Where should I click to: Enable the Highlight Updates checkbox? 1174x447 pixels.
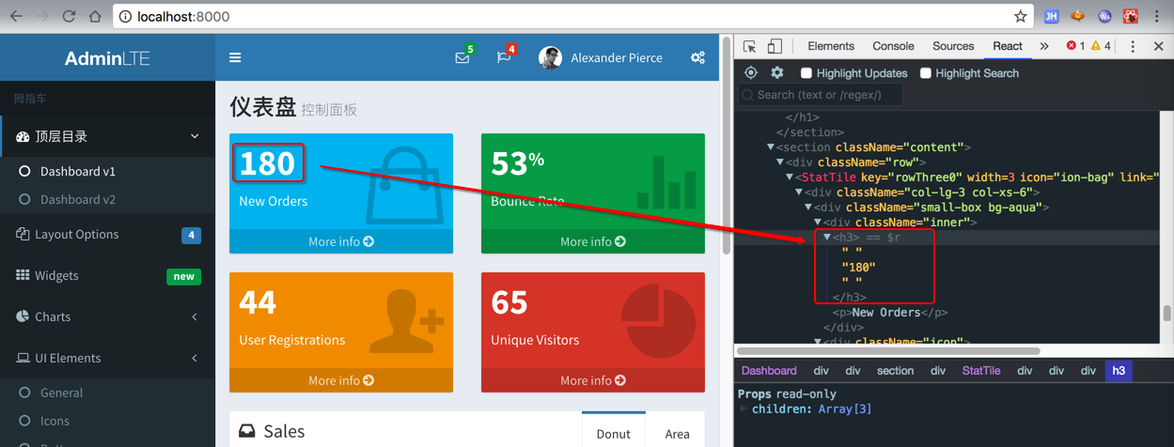806,72
